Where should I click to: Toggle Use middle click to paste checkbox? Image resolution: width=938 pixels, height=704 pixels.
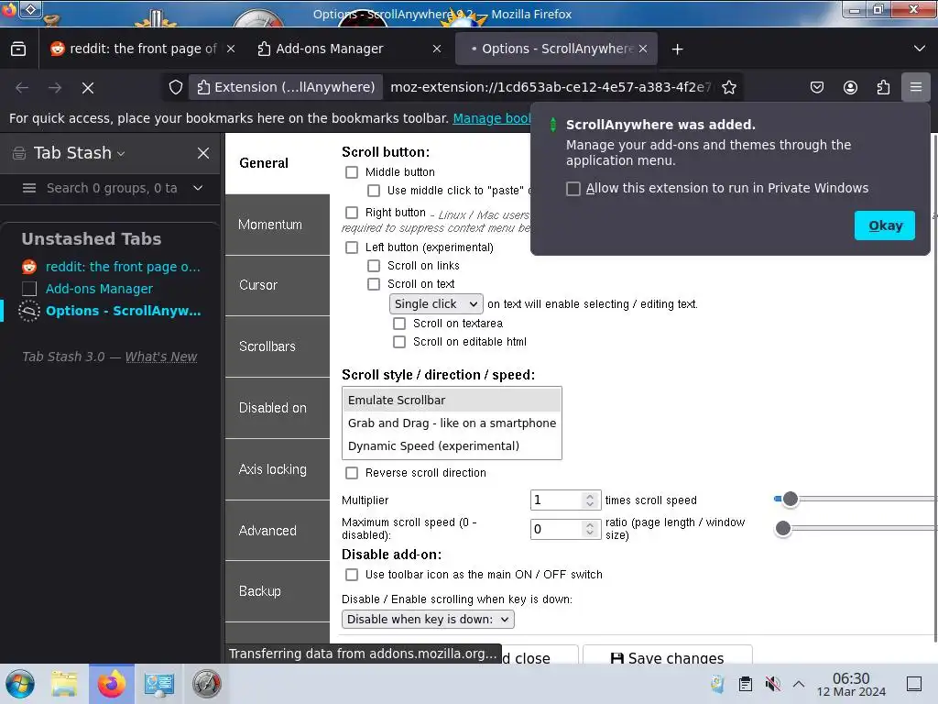pyautogui.click(x=374, y=191)
